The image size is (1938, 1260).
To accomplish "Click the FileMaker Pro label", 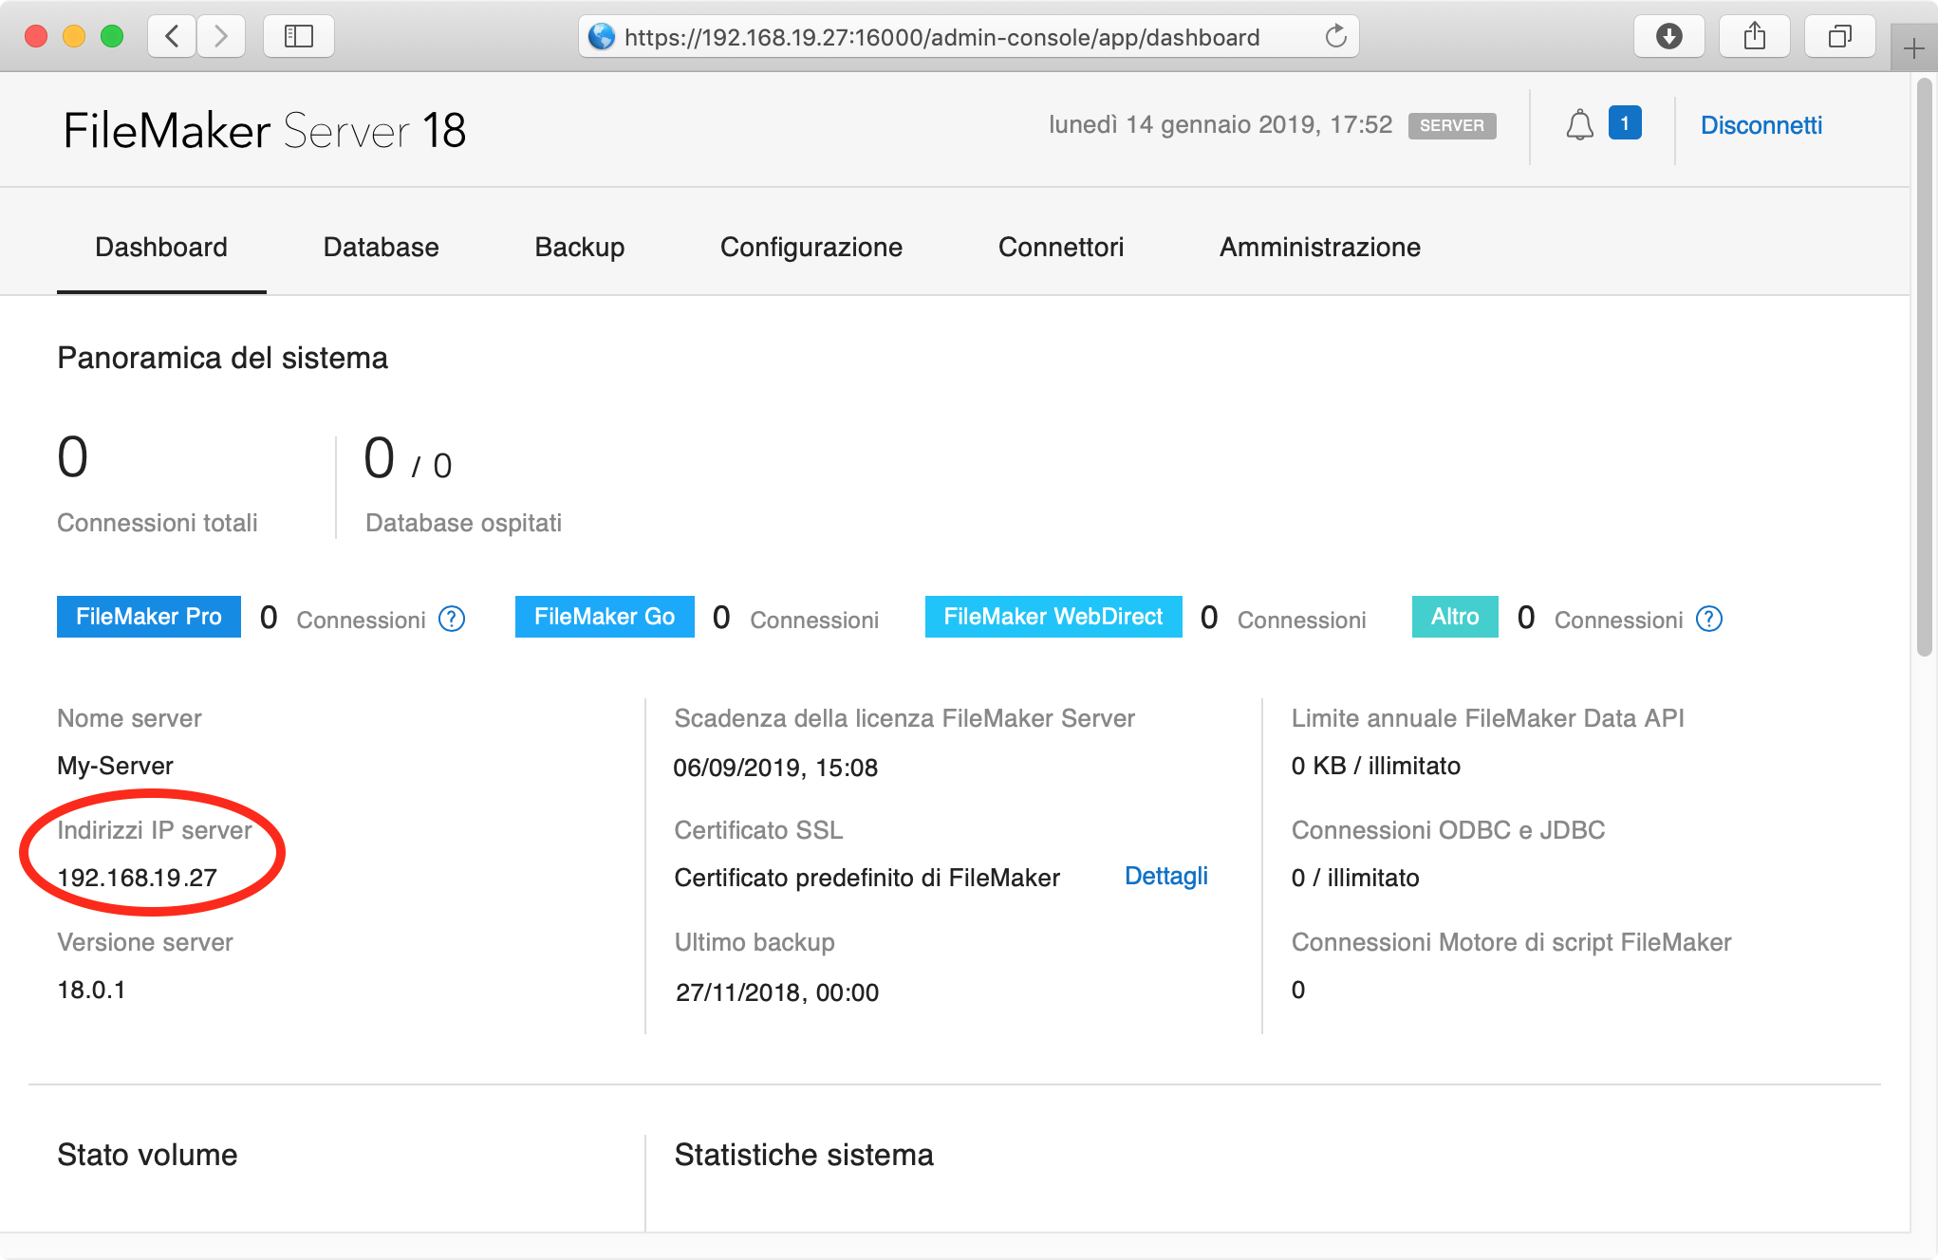I will click(x=149, y=617).
